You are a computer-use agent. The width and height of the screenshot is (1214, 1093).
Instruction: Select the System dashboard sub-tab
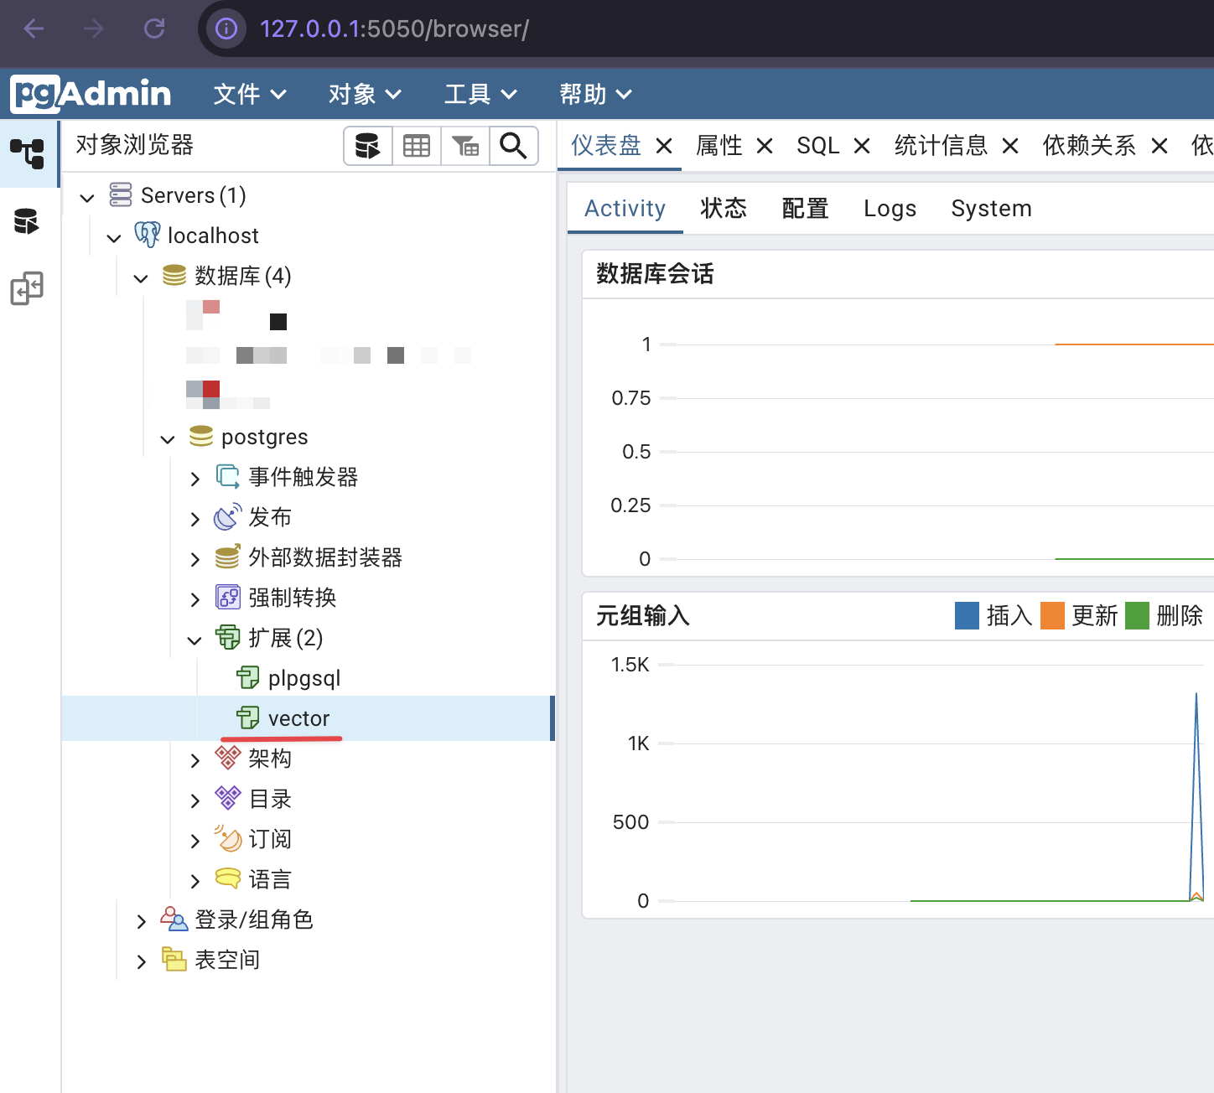992,208
